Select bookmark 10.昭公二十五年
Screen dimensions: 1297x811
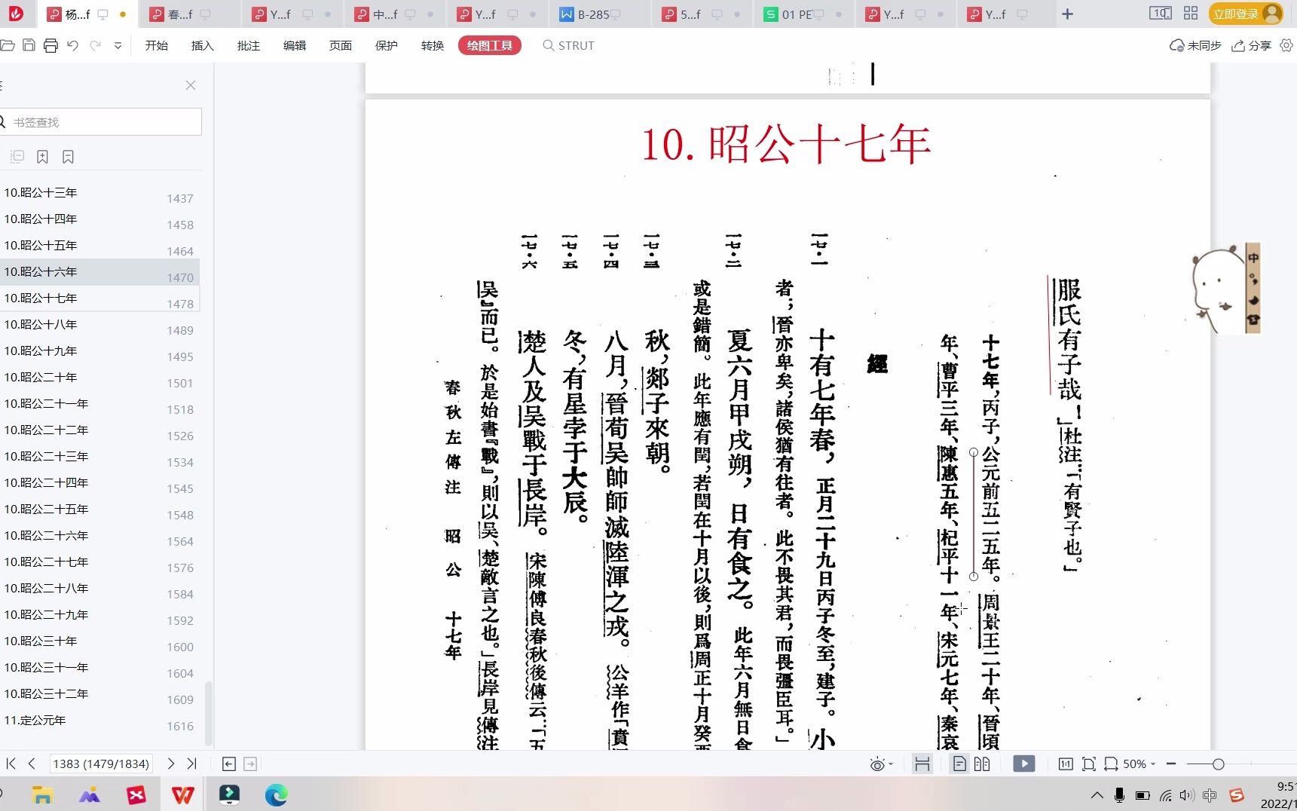[99, 510]
